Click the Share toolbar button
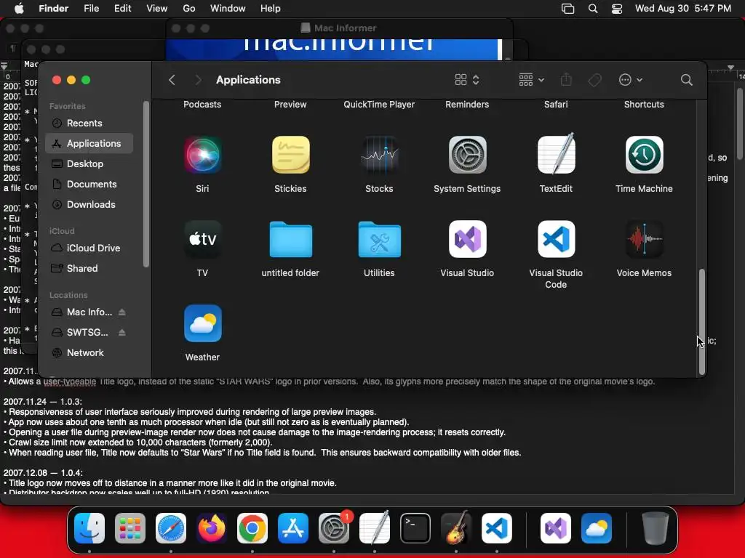This screenshot has height=558, width=745. click(x=566, y=80)
